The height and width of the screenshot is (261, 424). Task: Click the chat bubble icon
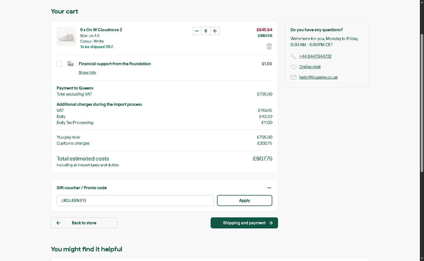tap(294, 67)
